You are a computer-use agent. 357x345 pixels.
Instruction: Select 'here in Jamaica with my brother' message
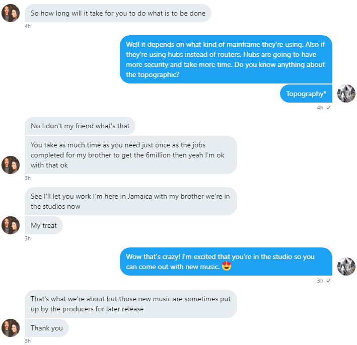[x=131, y=201]
